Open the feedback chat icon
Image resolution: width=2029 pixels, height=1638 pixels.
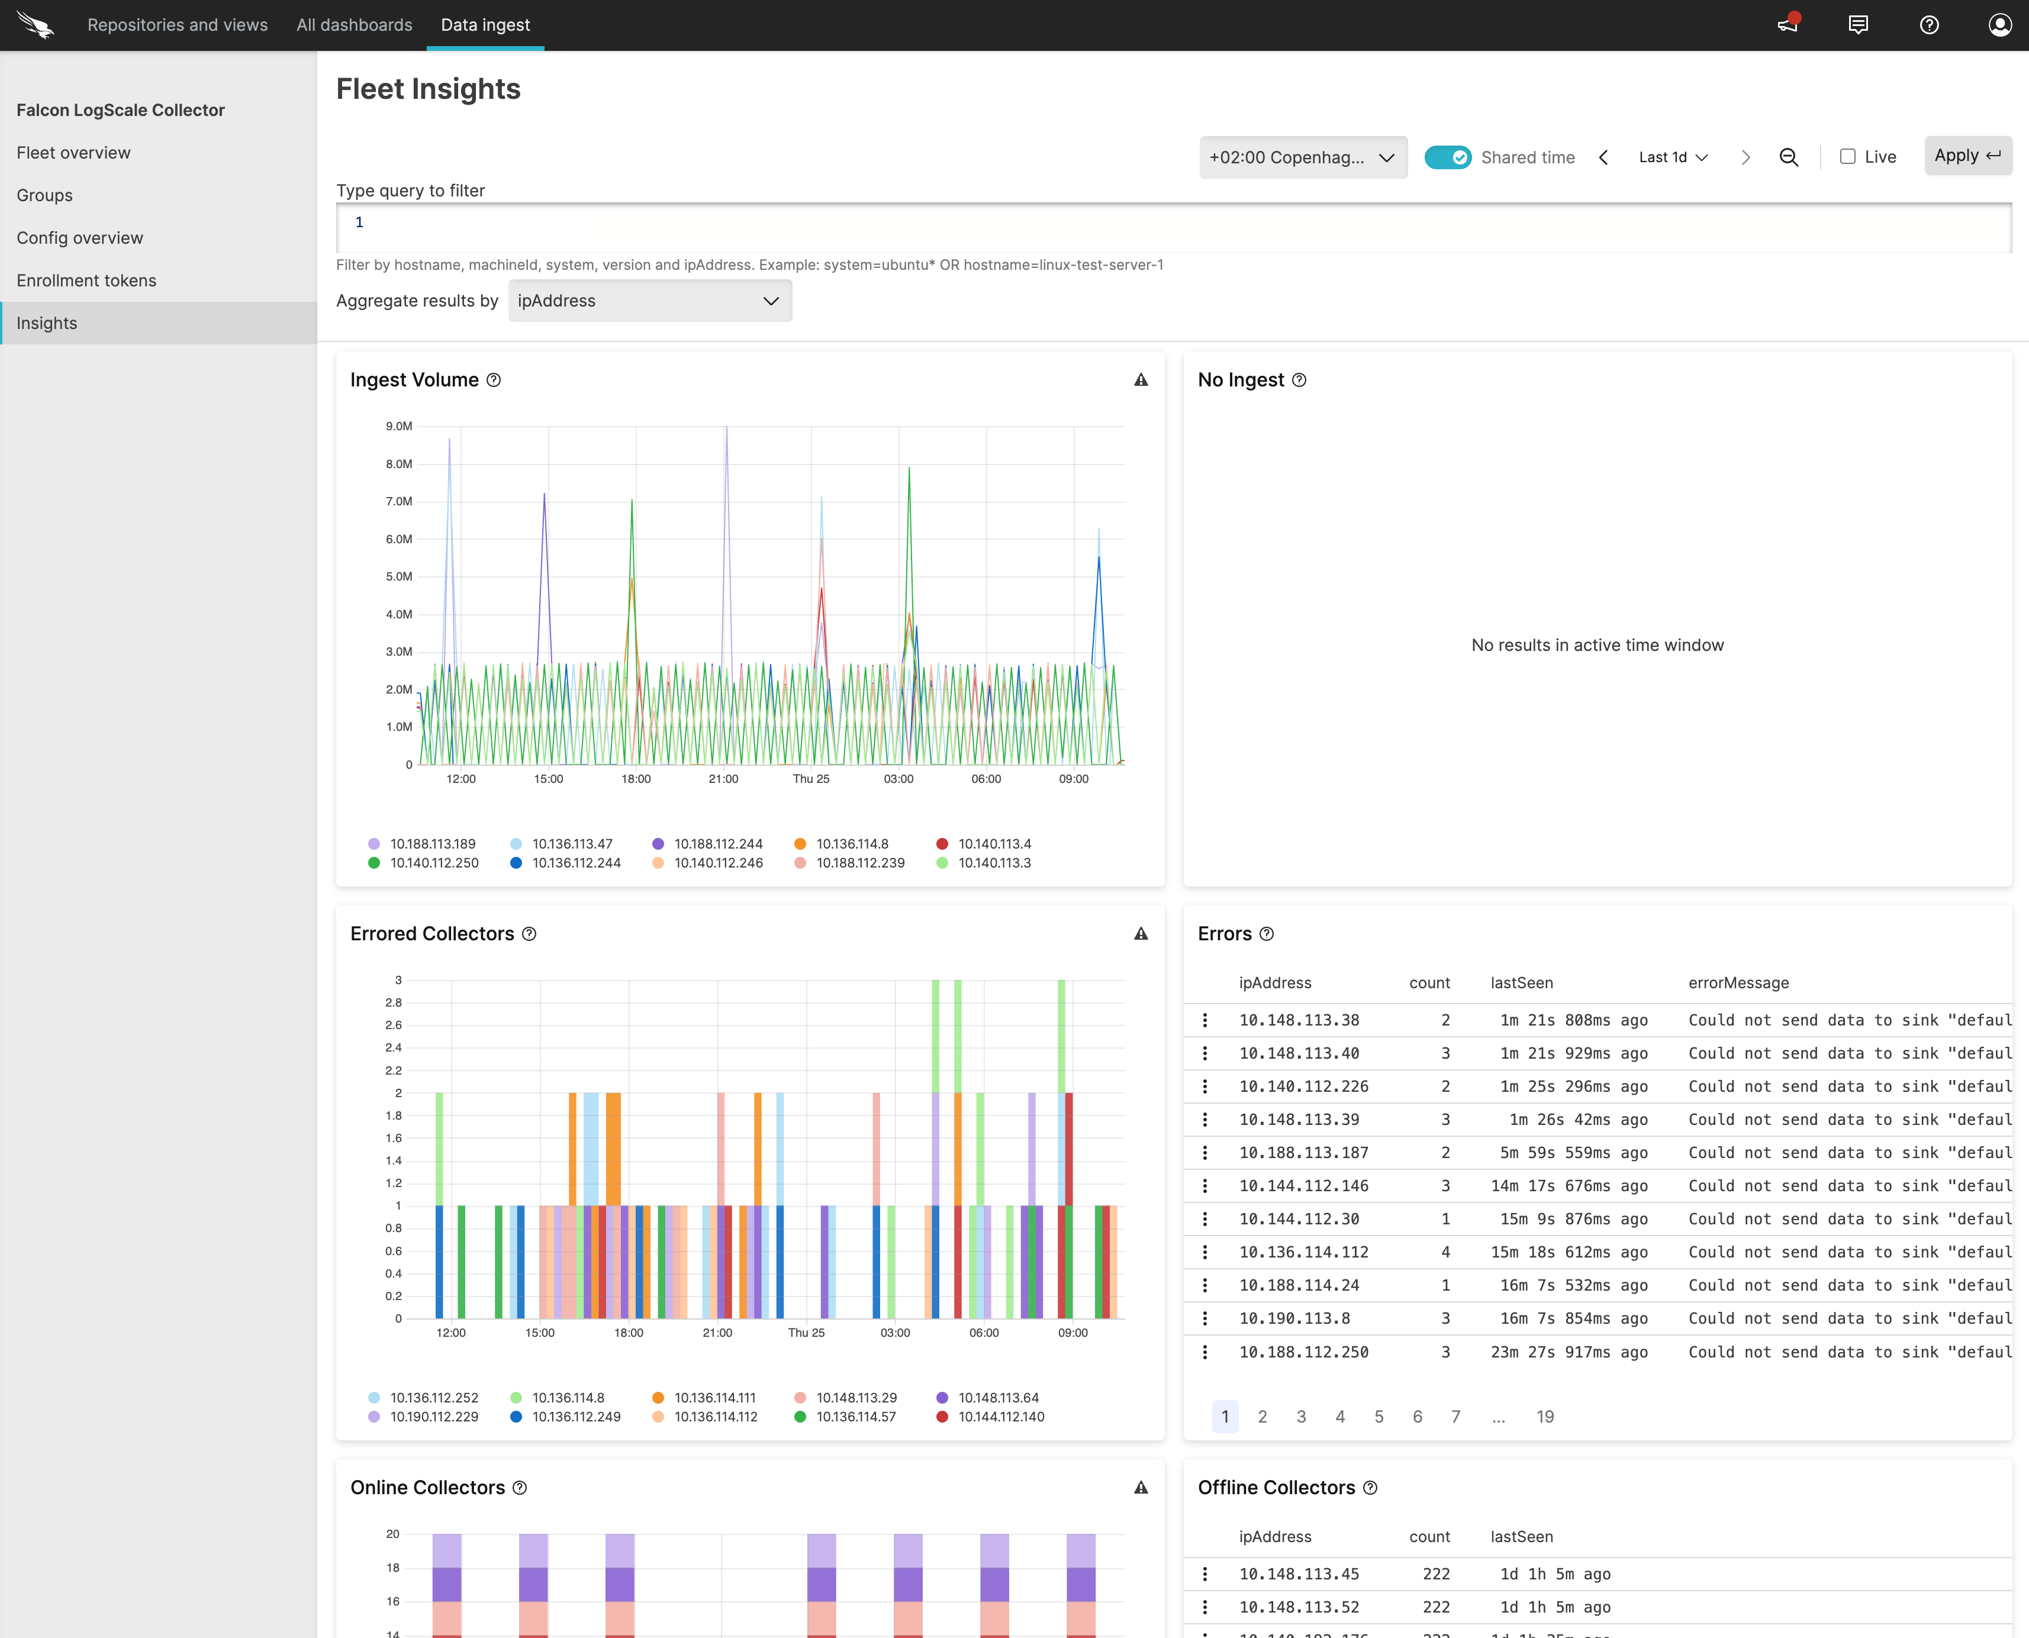(x=1858, y=24)
